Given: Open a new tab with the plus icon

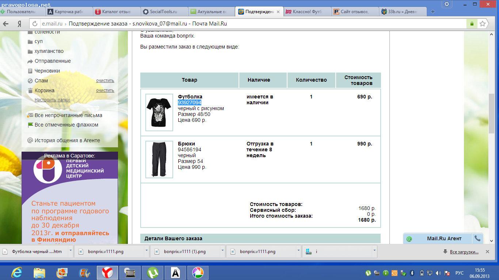Looking at the screenshot, I should click(433, 12).
